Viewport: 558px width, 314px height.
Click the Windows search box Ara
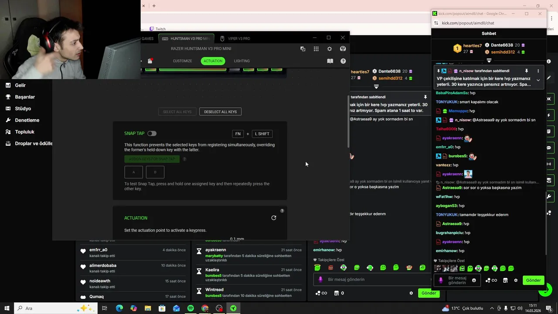tap(55, 308)
